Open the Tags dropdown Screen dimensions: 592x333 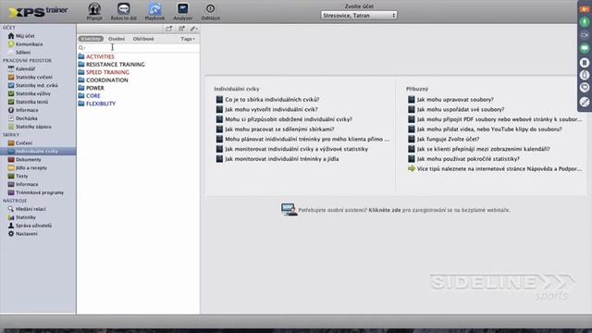[188, 39]
